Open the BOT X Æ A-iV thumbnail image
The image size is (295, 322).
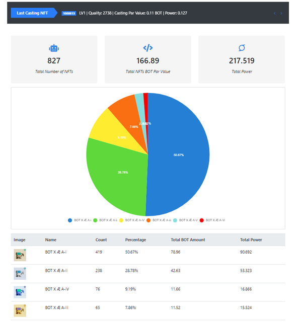20,292
